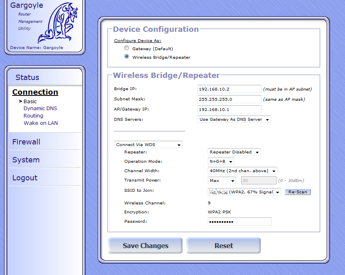Expand the SSID to Join dropdown

[244, 192]
